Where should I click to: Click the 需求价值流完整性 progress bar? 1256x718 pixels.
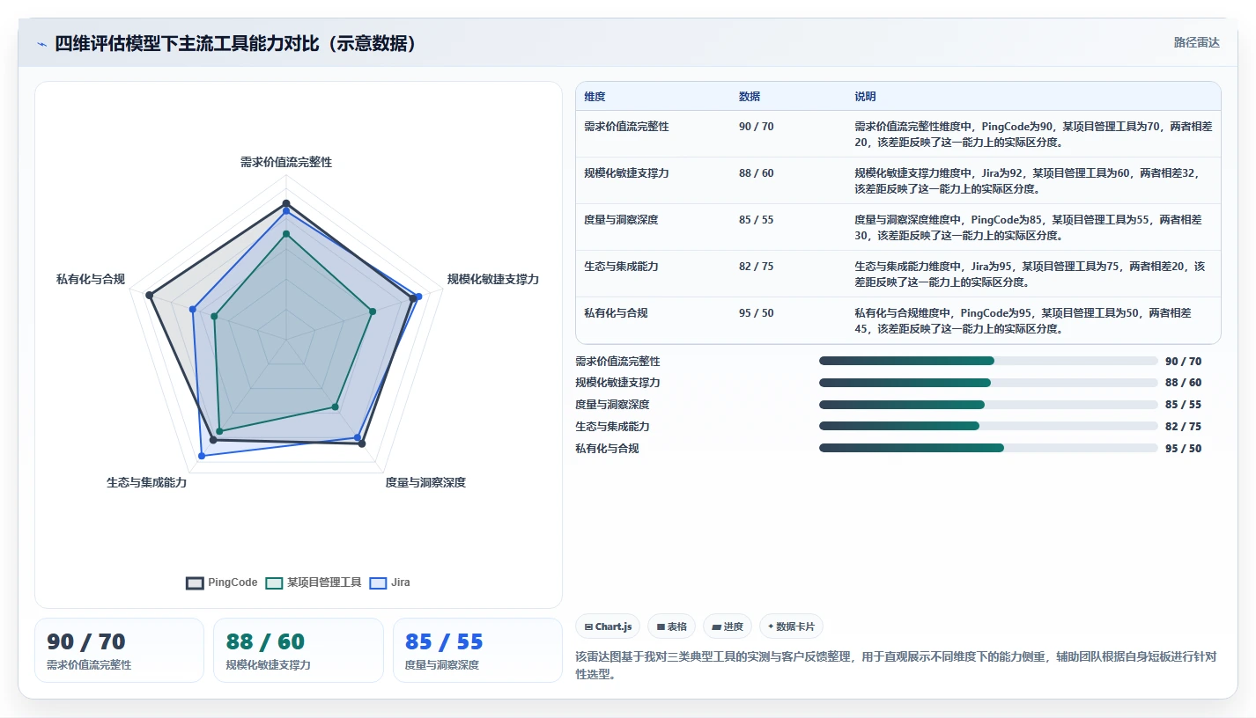(988, 361)
